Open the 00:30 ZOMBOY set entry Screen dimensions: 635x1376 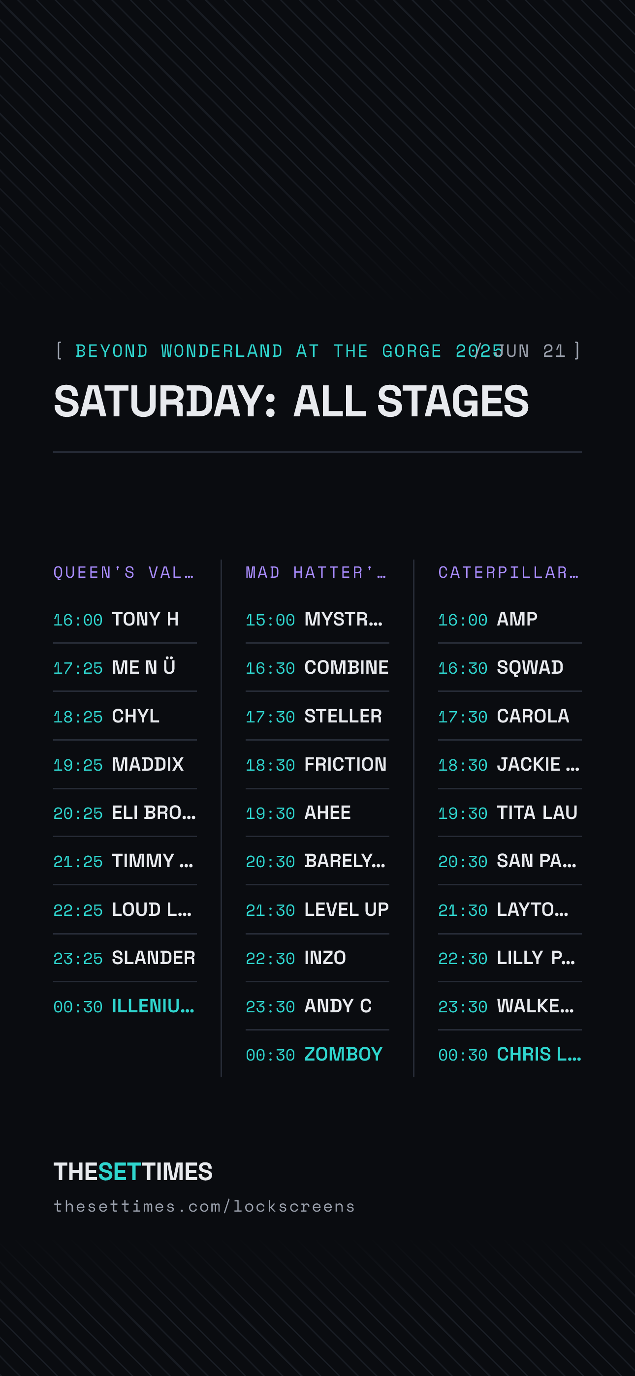point(317,1054)
